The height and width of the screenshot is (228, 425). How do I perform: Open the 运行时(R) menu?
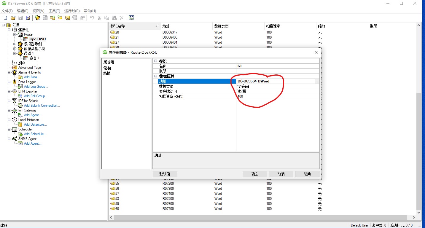coord(72,11)
